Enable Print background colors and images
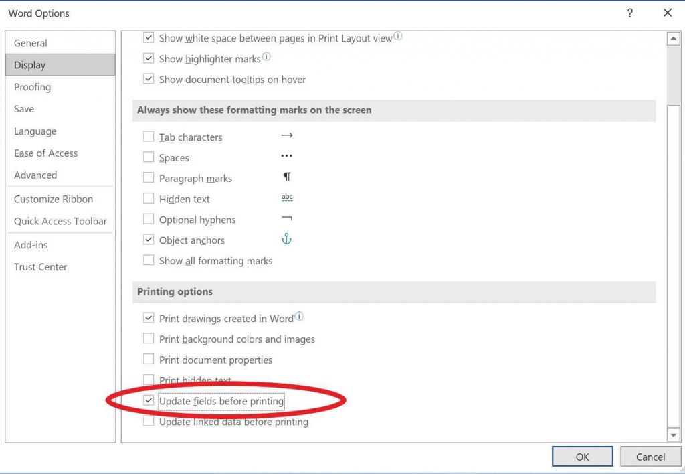This screenshot has width=685, height=474. (x=149, y=339)
